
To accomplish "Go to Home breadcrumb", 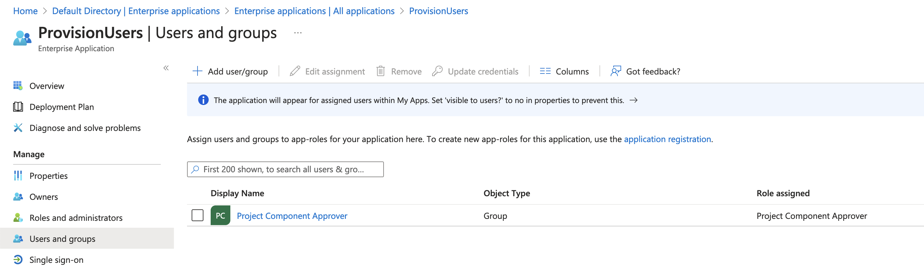I will click(x=25, y=11).
